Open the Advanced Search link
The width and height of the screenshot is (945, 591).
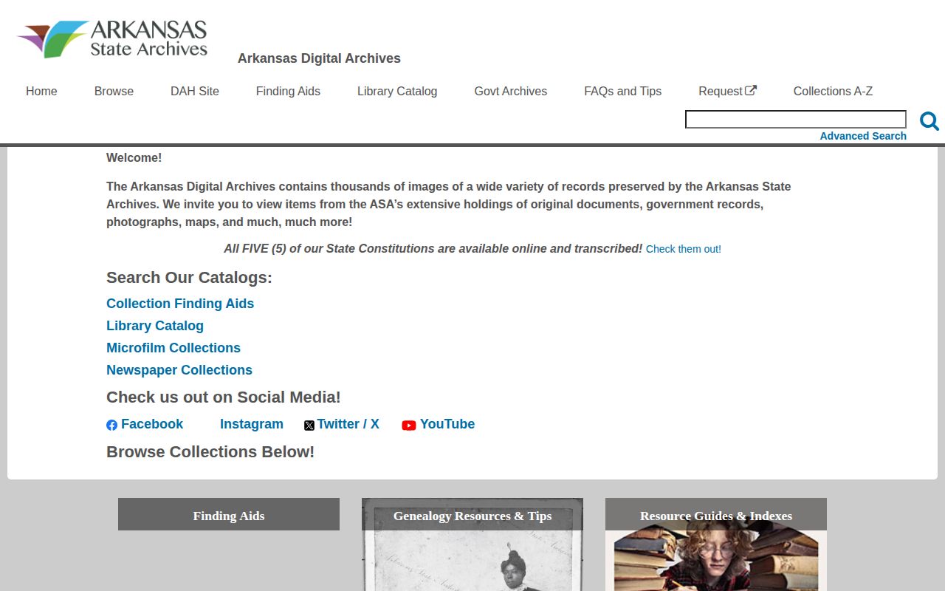[863, 136]
